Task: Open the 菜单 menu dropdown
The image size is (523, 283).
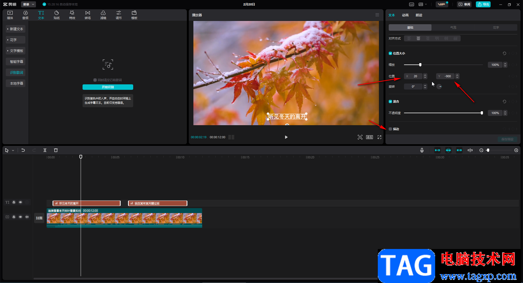Action: 29,4
